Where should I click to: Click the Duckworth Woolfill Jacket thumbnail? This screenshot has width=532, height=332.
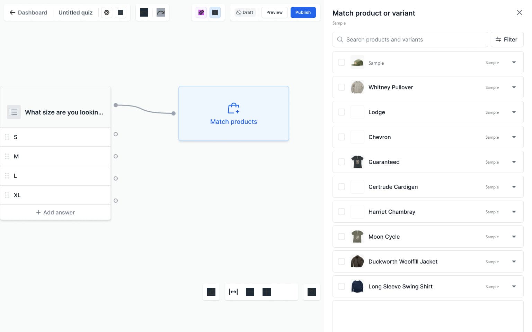click(x=357, y=261)
